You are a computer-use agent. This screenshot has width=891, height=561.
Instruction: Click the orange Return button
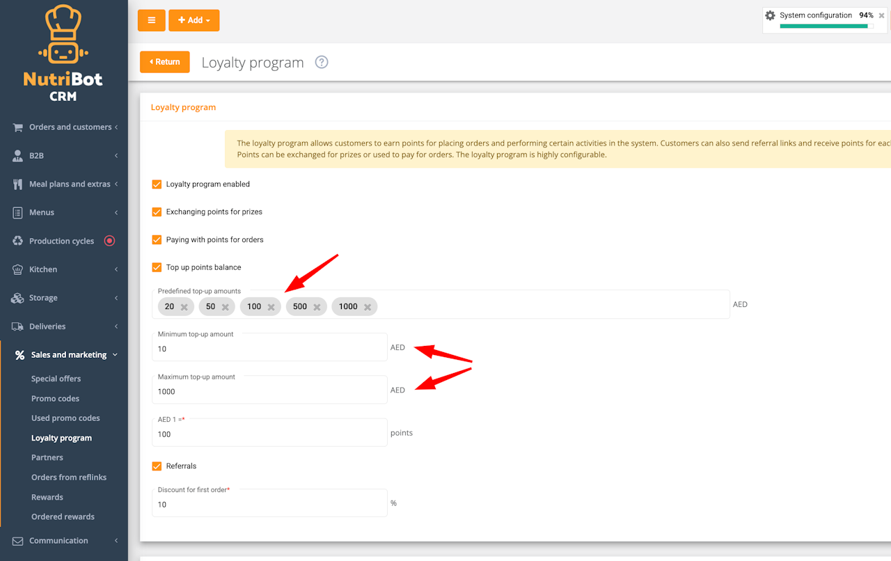(165, 62)
